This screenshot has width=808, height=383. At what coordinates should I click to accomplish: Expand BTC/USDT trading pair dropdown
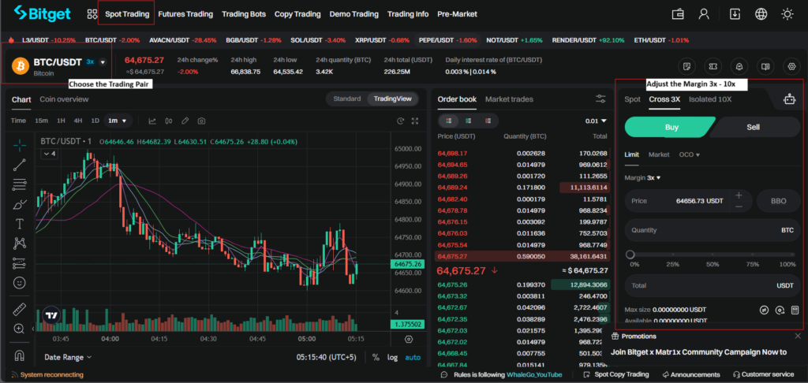pyautogui.click(x=103, y=61)
